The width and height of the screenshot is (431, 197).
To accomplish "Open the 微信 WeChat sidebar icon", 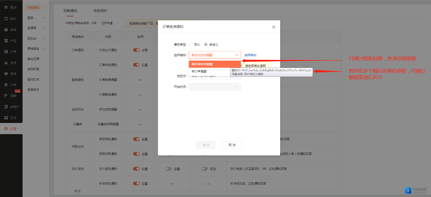I will (x=6, y=74).
